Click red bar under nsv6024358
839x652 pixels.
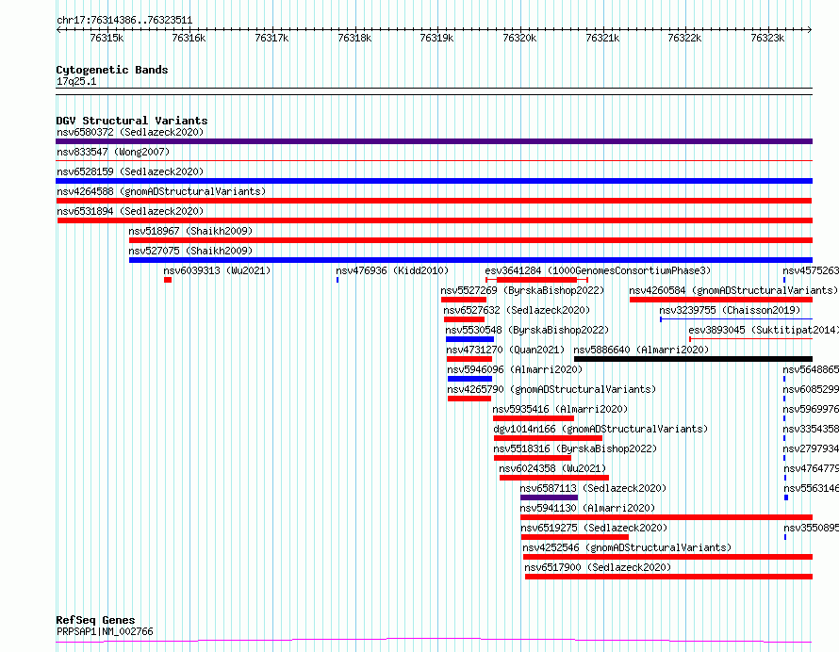554,478
